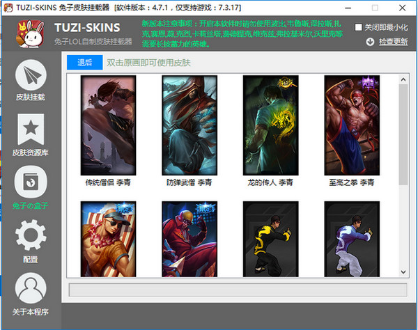The width and height of the screenshot is (418, 330).
Task: Click the 兔子LOL自制皮肤挂载器 subtitle
Action: tap(93, 42)
